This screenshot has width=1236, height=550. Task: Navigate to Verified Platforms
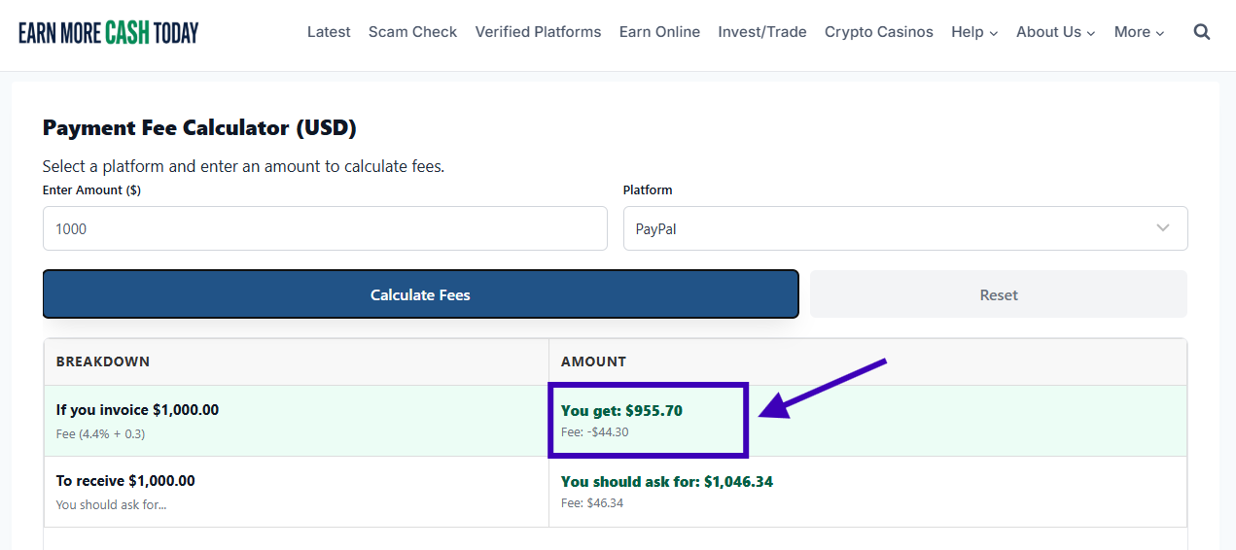(538, 32)
